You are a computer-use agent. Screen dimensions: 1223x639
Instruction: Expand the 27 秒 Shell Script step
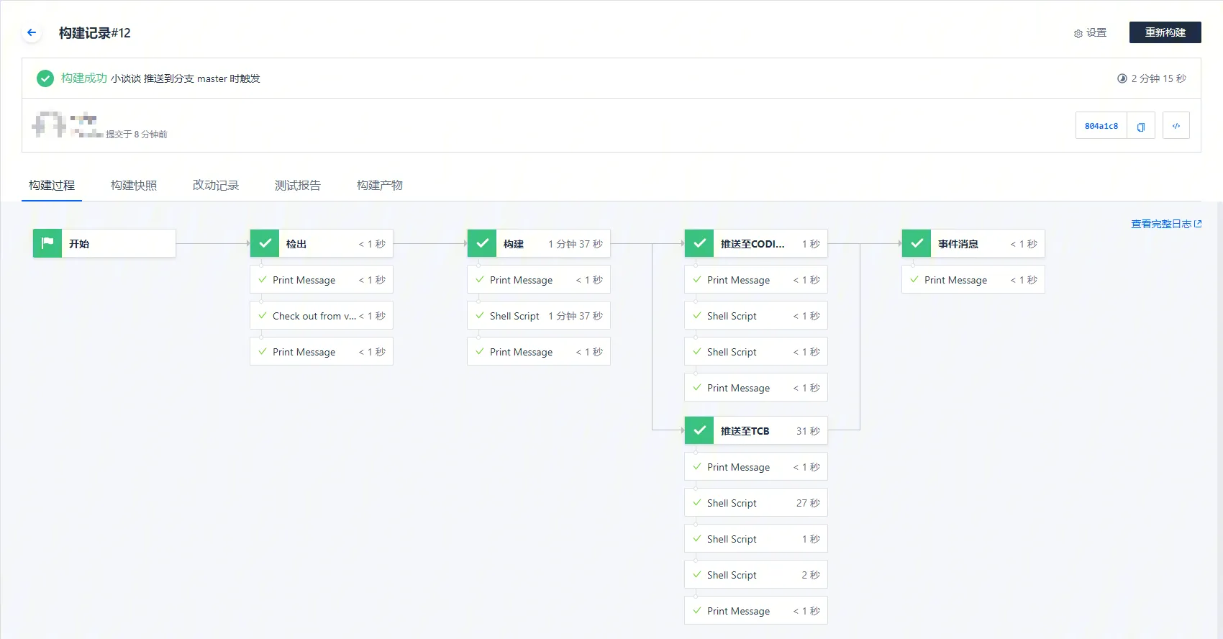pos(756,503)
